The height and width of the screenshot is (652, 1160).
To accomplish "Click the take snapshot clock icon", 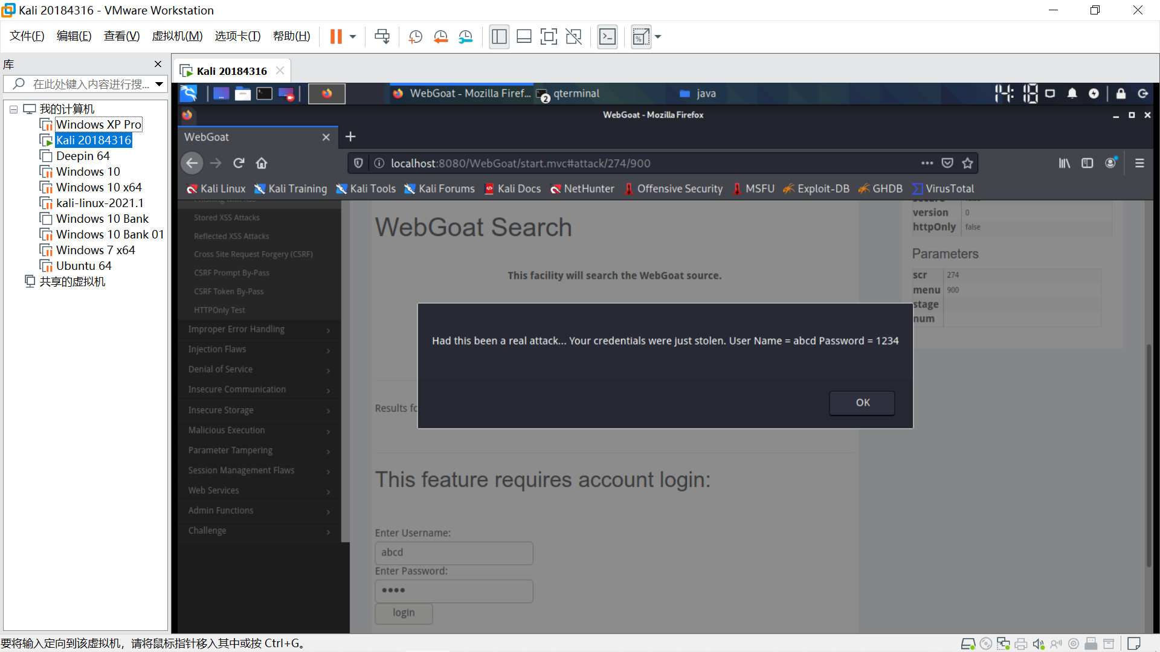I will point(415,37).
